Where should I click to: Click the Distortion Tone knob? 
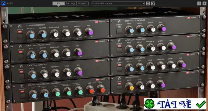point(140,86)
